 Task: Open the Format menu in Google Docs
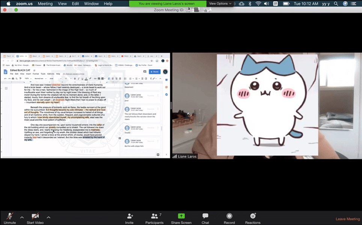36,74
